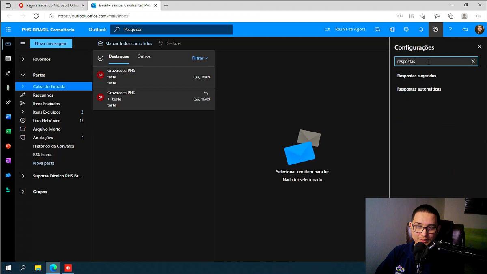Expand the Favoritos section

pos(23,59)
